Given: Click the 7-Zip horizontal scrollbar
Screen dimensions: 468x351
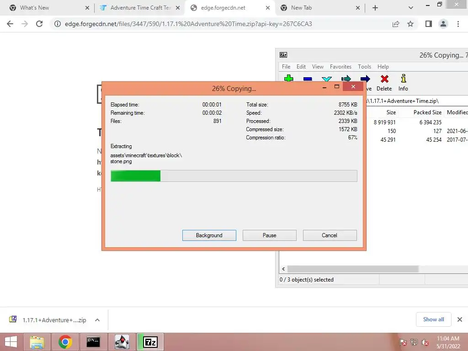Looking at the screenshot, I should 353,269.
